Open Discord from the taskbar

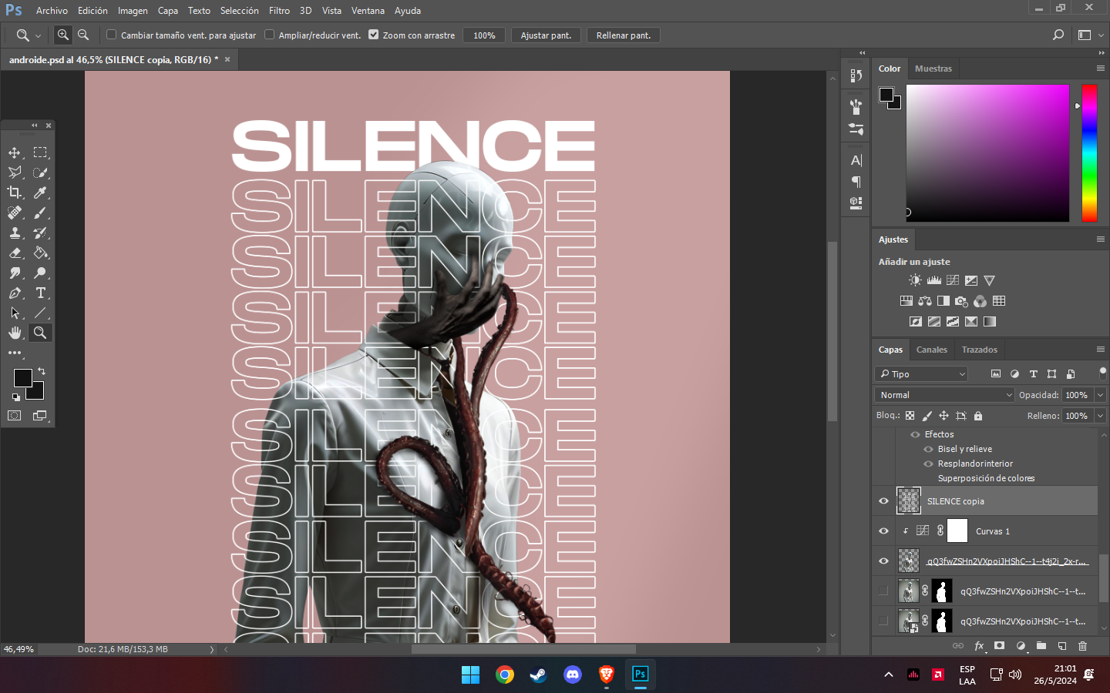tap(572, 675)
